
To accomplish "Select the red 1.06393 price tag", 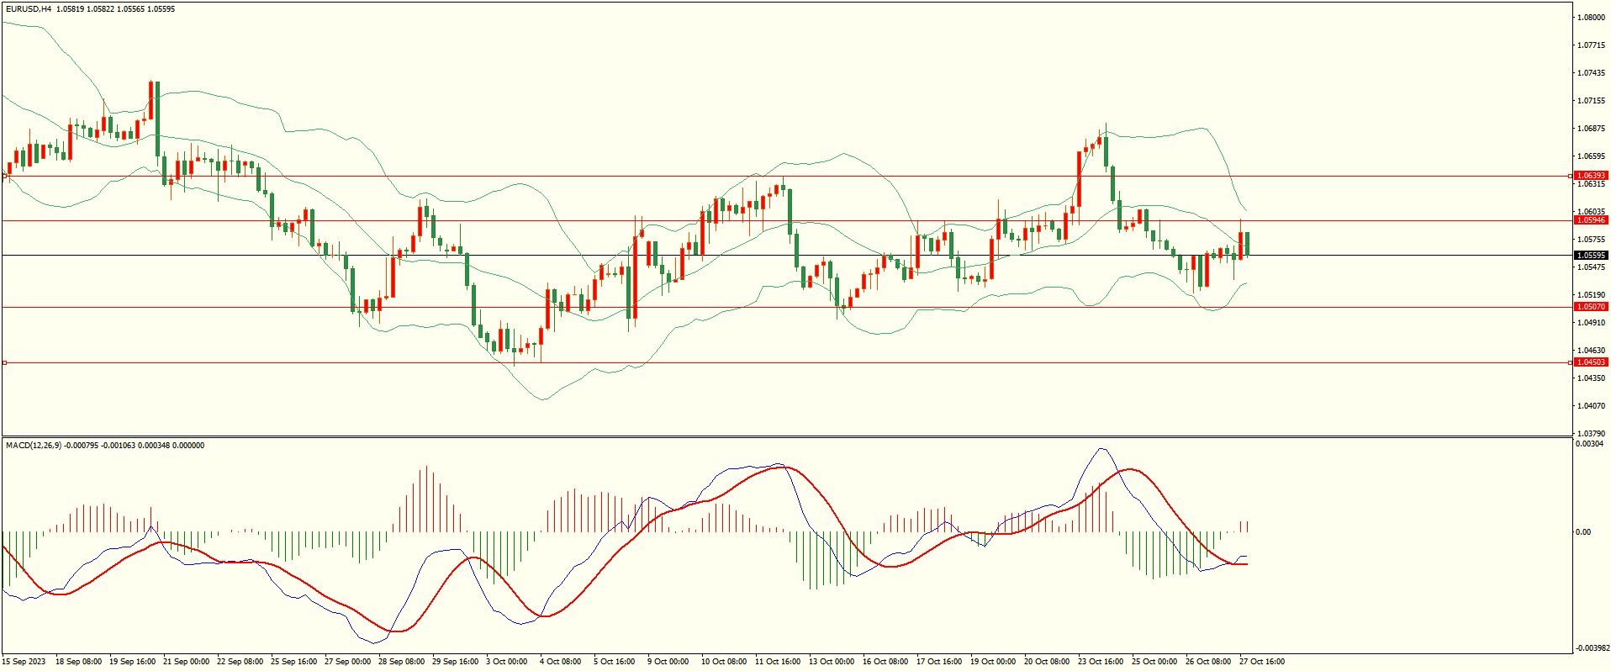I will (x=1591, y=176).
